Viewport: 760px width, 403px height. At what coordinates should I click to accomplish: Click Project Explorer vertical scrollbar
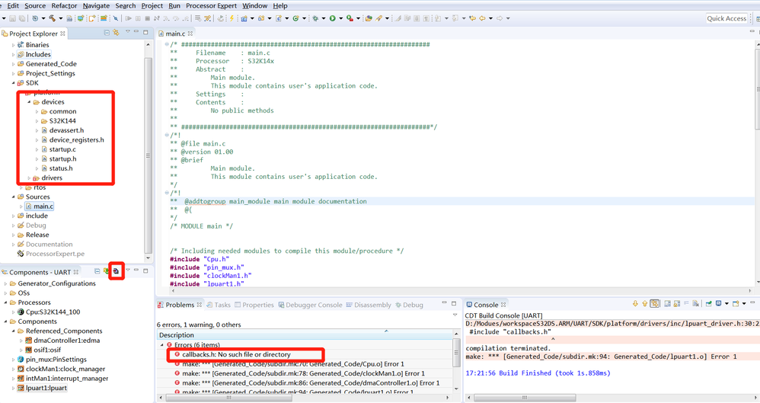(148, 155)
